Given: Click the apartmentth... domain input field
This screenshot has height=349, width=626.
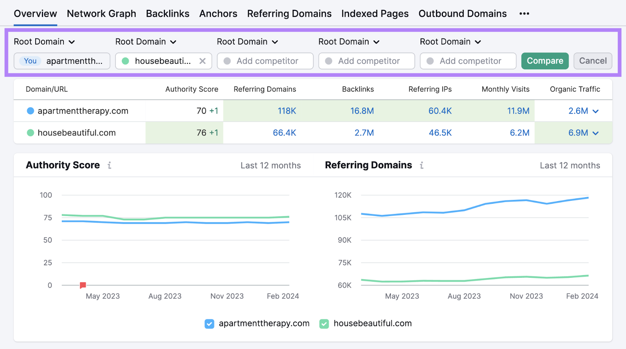Looking at the screenshot, I should click(62, 61).
